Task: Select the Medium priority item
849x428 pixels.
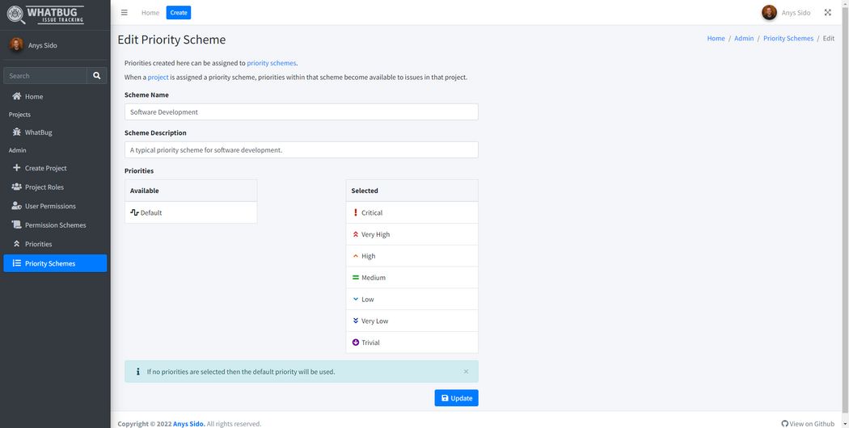Action: 412,278
